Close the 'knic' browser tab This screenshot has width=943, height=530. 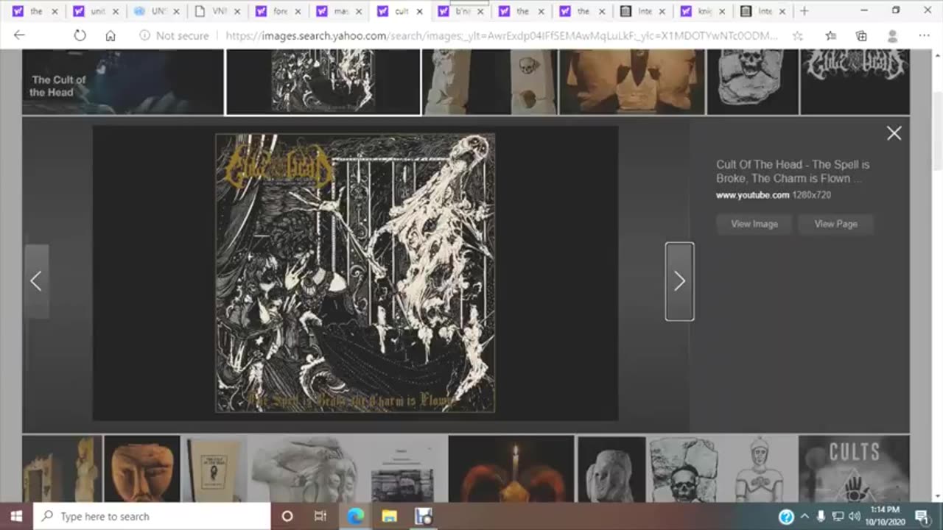722,11
